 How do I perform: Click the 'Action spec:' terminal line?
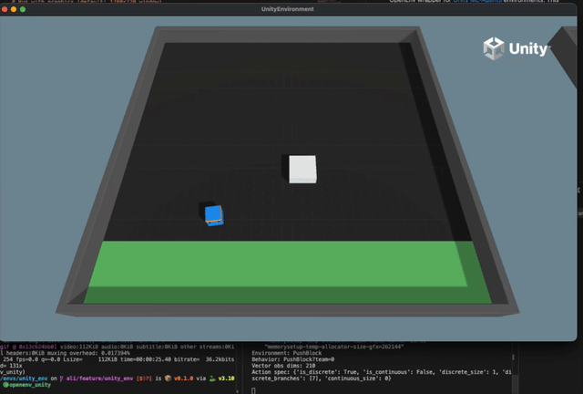pos(382,372)
